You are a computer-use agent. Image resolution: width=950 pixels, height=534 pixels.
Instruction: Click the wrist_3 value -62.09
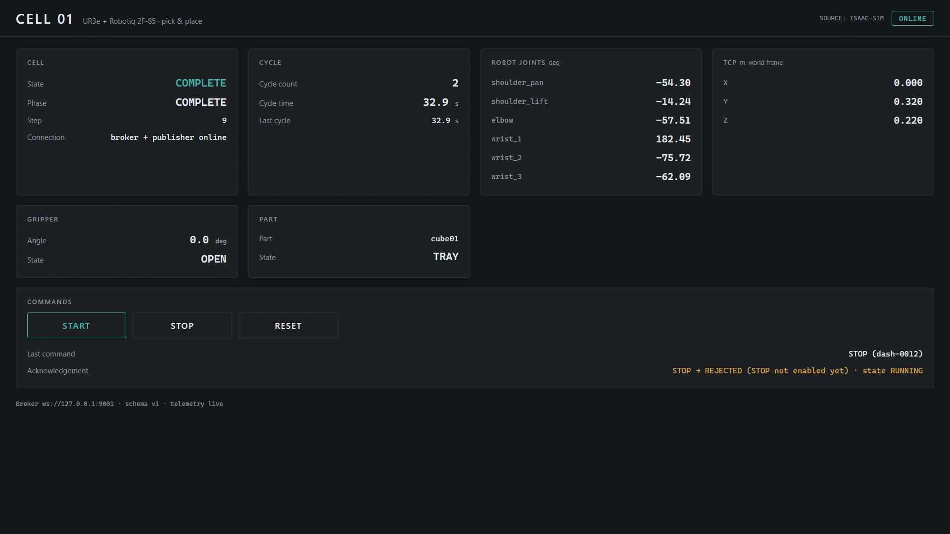click(673, 177)
